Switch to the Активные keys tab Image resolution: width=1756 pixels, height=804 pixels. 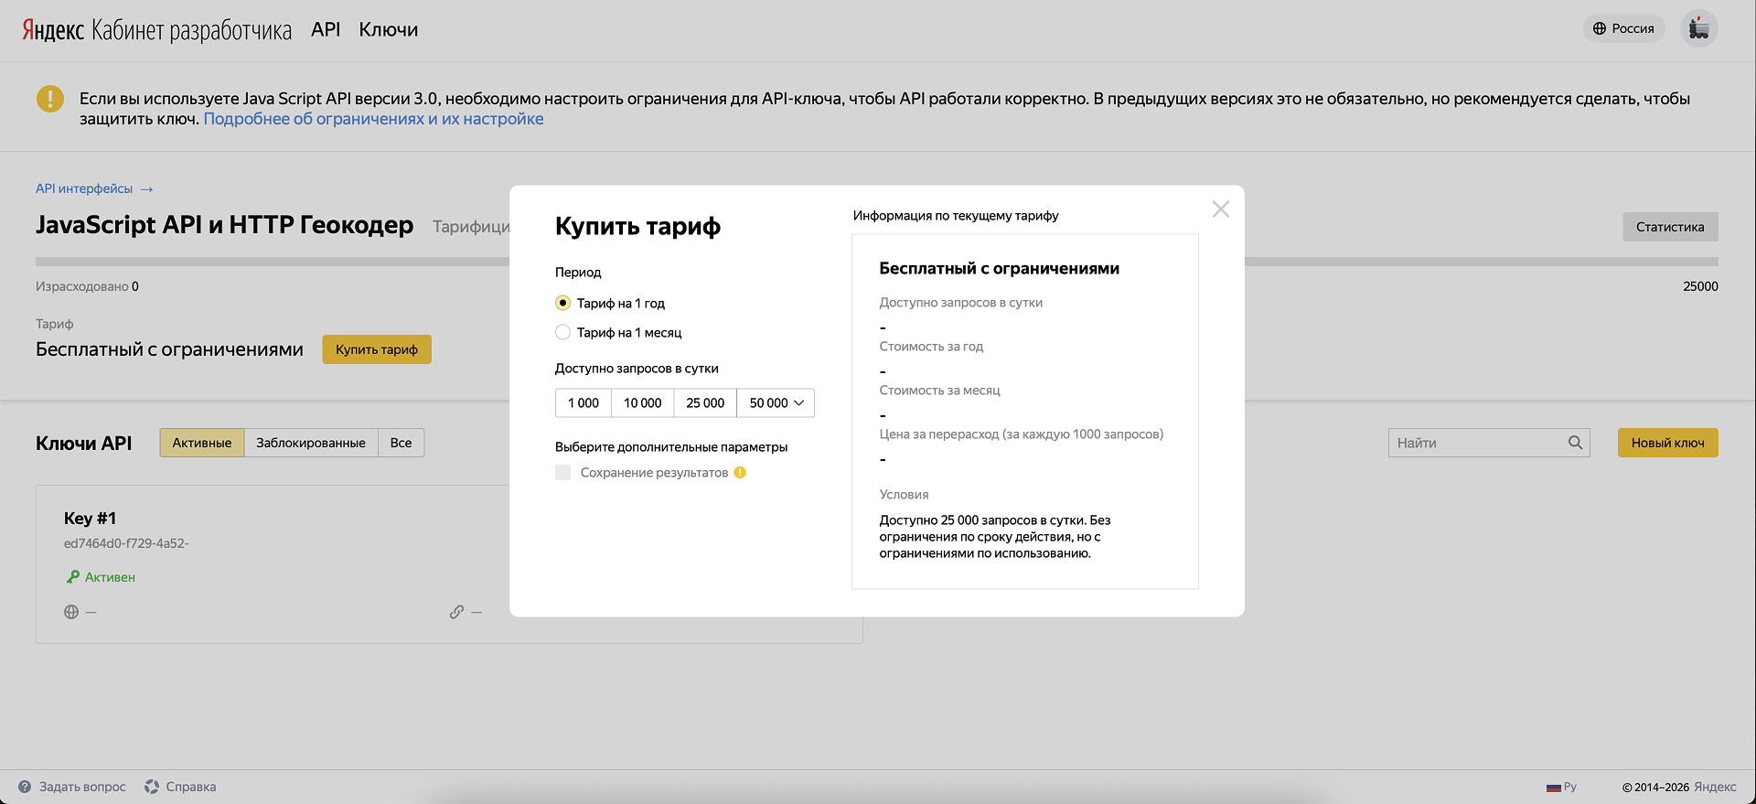tap(202, 443)
